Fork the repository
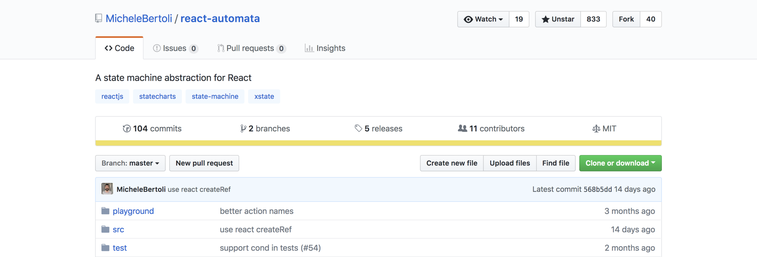Screen dimensions: 757x257 [x=626, y=19]
